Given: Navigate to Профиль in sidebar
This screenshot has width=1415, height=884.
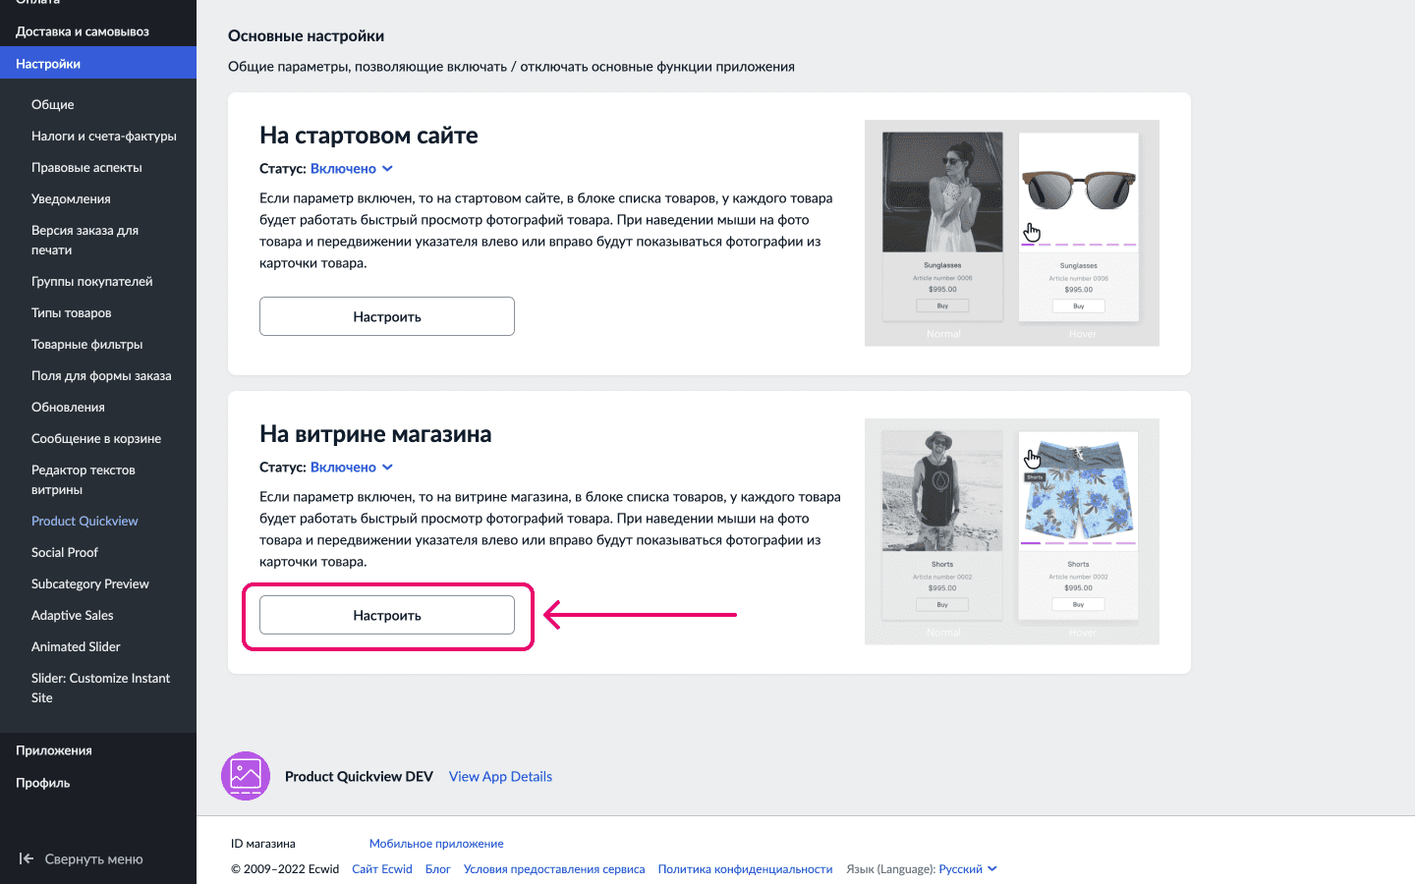Looking at the screenshot, I should point(43,783).
